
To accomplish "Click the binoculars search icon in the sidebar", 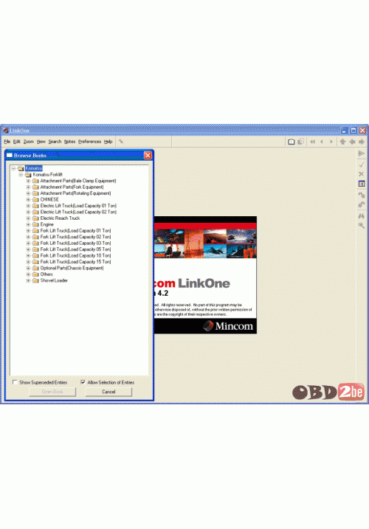I will 362,216.
